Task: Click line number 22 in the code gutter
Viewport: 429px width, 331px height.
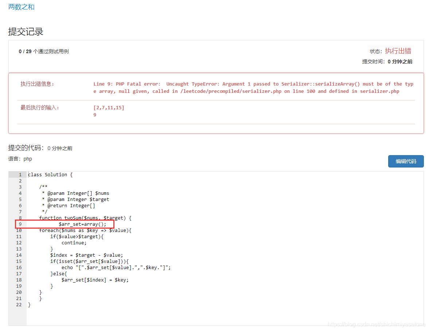Action: pyautogui.click(x=19, y=304)
